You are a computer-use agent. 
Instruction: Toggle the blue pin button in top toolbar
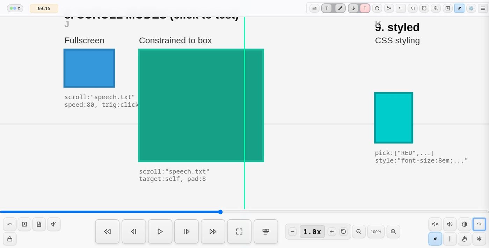[x=459, y=8]
